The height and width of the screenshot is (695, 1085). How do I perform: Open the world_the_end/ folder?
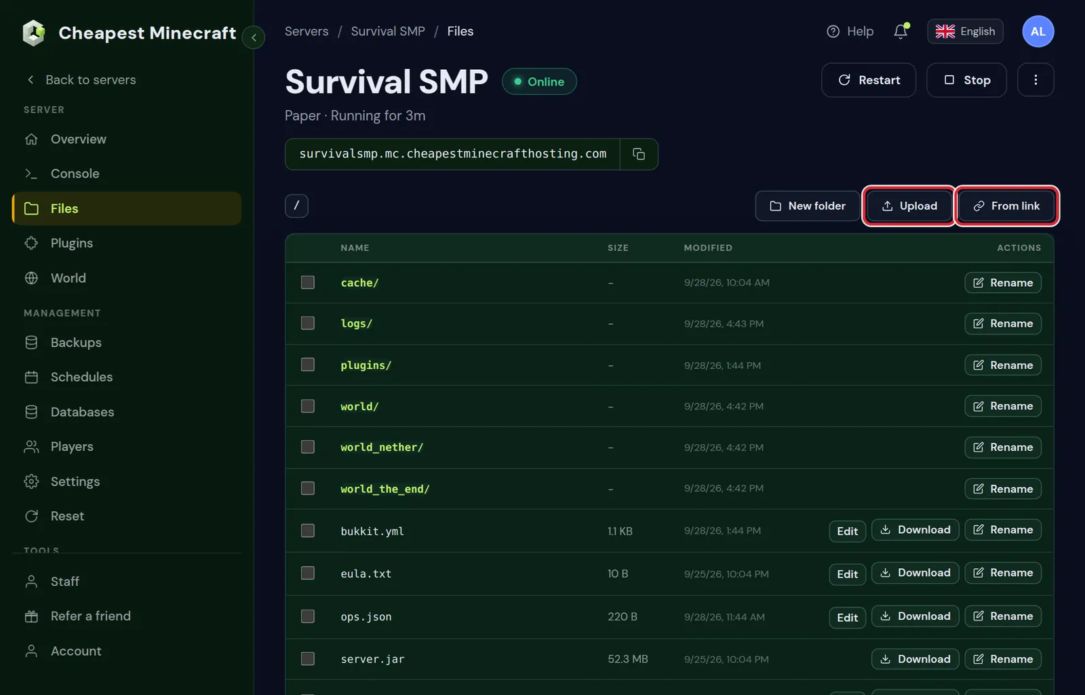(385, 489)
